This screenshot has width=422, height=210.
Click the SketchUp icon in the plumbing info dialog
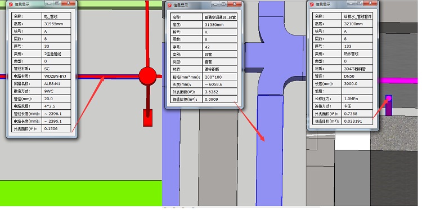pos(312,5)
